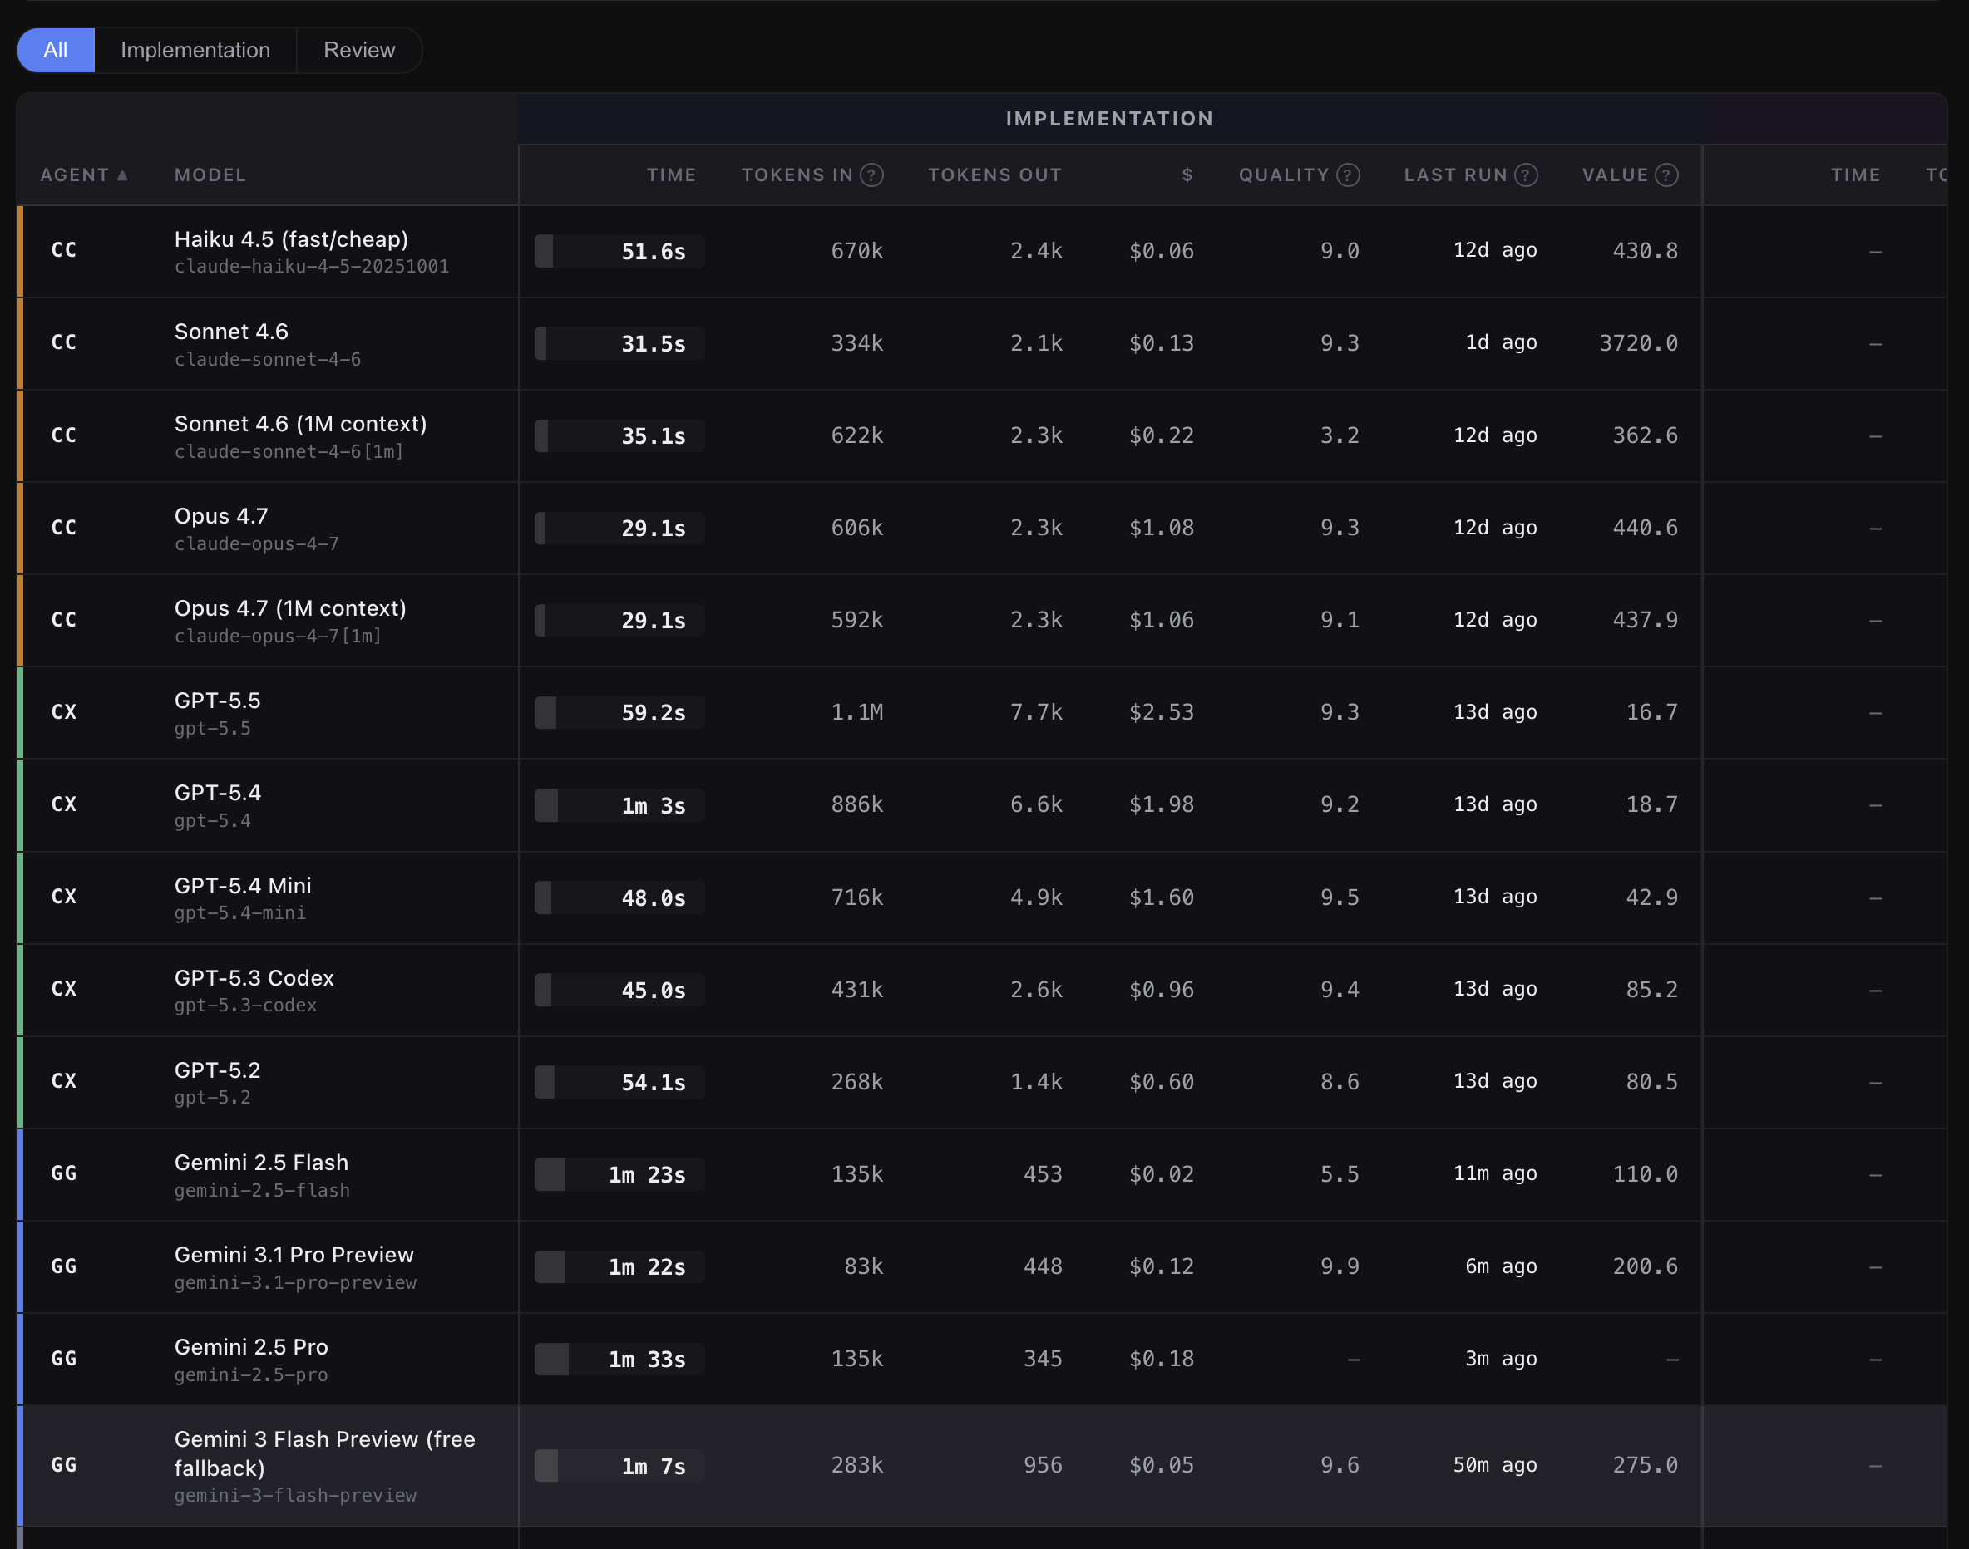1969x1549 pixels.
Task: Switch to the Review tab
Action: [x=359, y=50]
